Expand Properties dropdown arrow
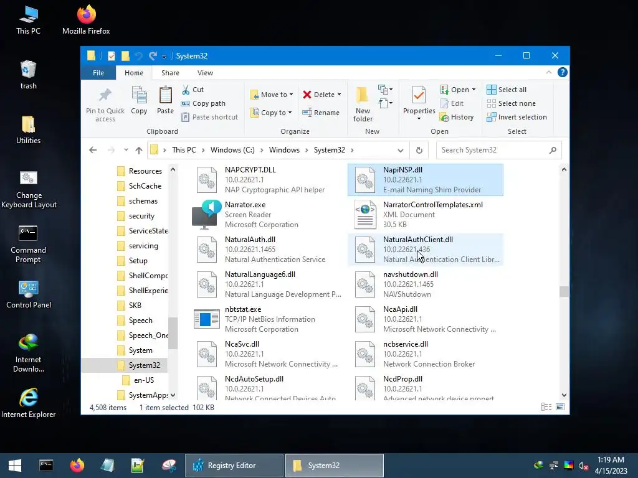Image resolution: width=638 pixels, height=478 pixels. [419, 119]
